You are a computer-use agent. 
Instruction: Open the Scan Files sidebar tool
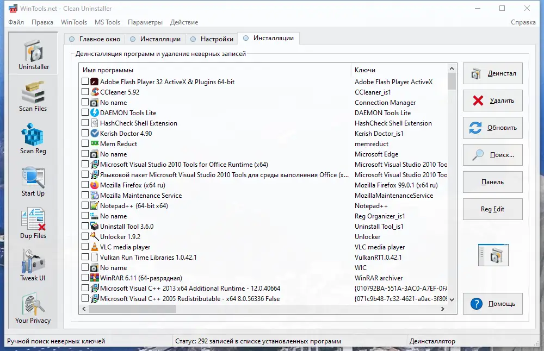(33, 96)
